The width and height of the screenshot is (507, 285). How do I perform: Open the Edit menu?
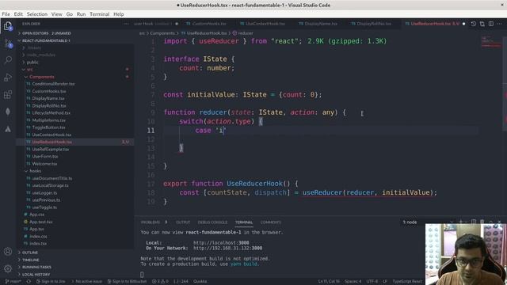[18, 14]
